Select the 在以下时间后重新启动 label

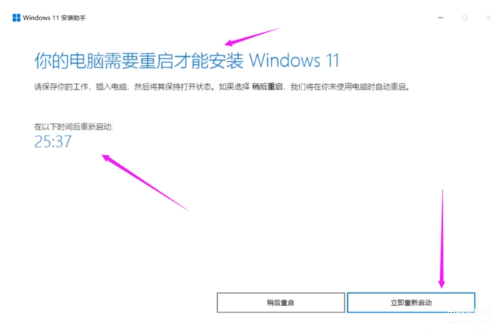coord(73,127)
